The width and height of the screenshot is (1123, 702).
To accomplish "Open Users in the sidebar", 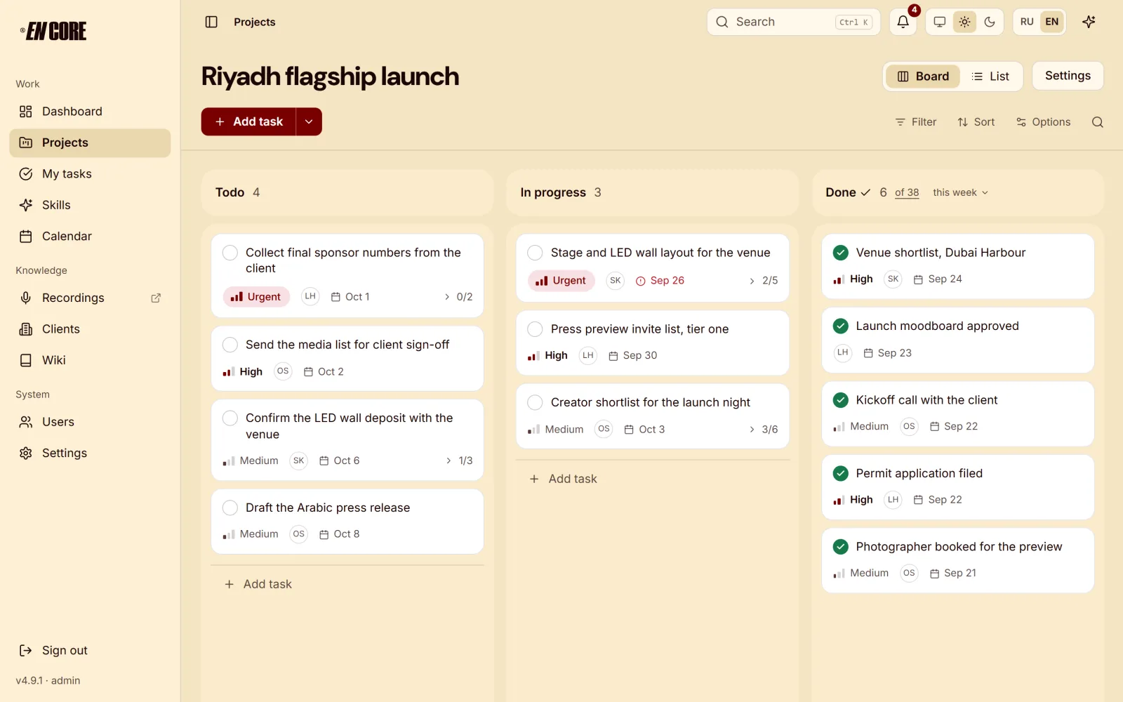I will pyautogui.click(x=90, y=422).
